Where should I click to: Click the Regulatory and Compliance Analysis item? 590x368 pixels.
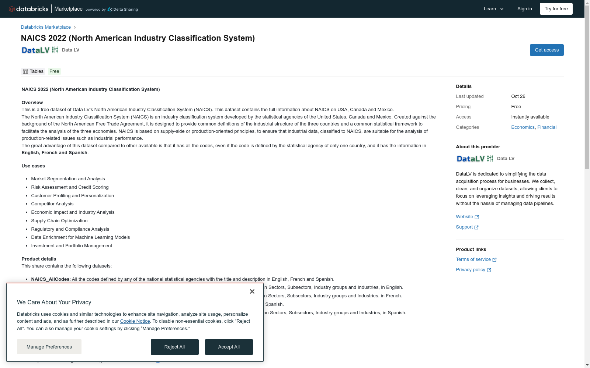tap(70, 229)
